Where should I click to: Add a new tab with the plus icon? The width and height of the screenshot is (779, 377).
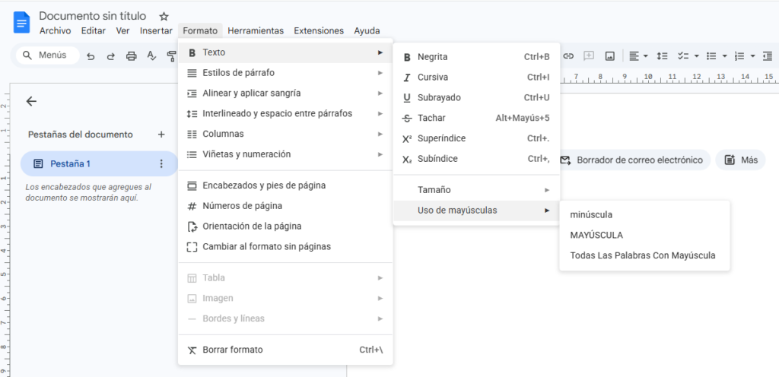click(x=161, y=135)
